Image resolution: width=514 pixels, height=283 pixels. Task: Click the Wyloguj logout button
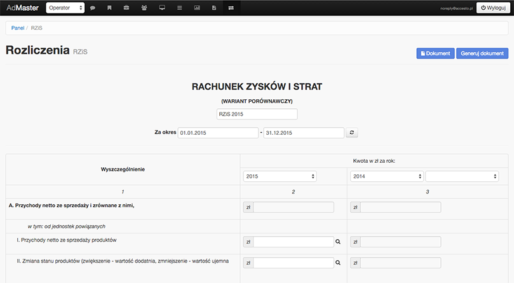(493, 8)
